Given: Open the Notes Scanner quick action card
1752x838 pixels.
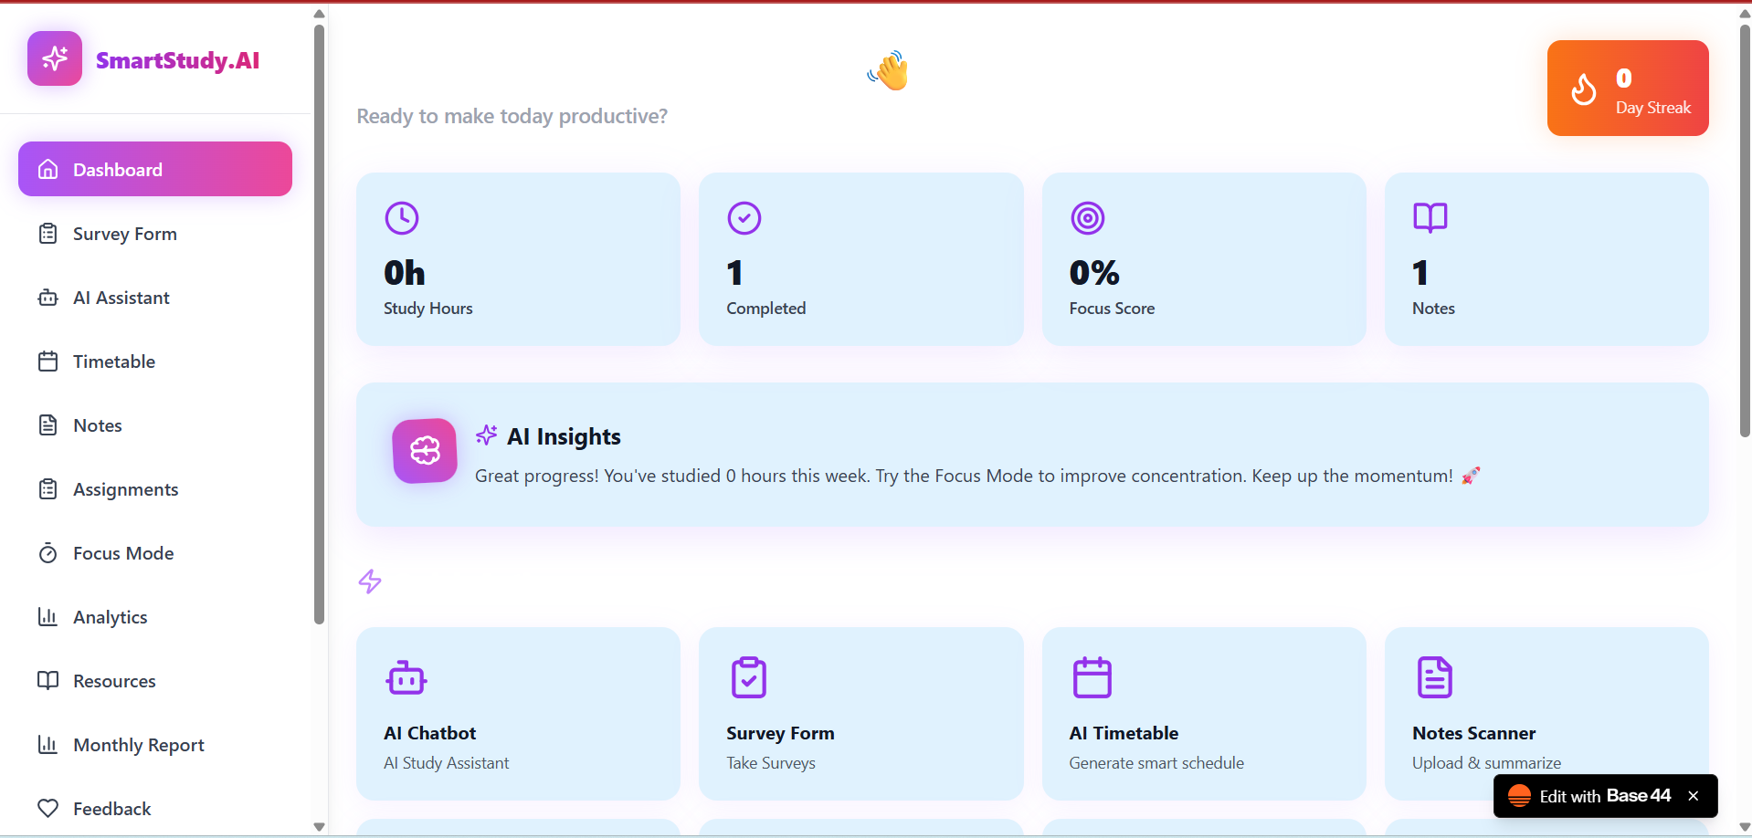Looking at the screenshot, I should pos(1546,714).
